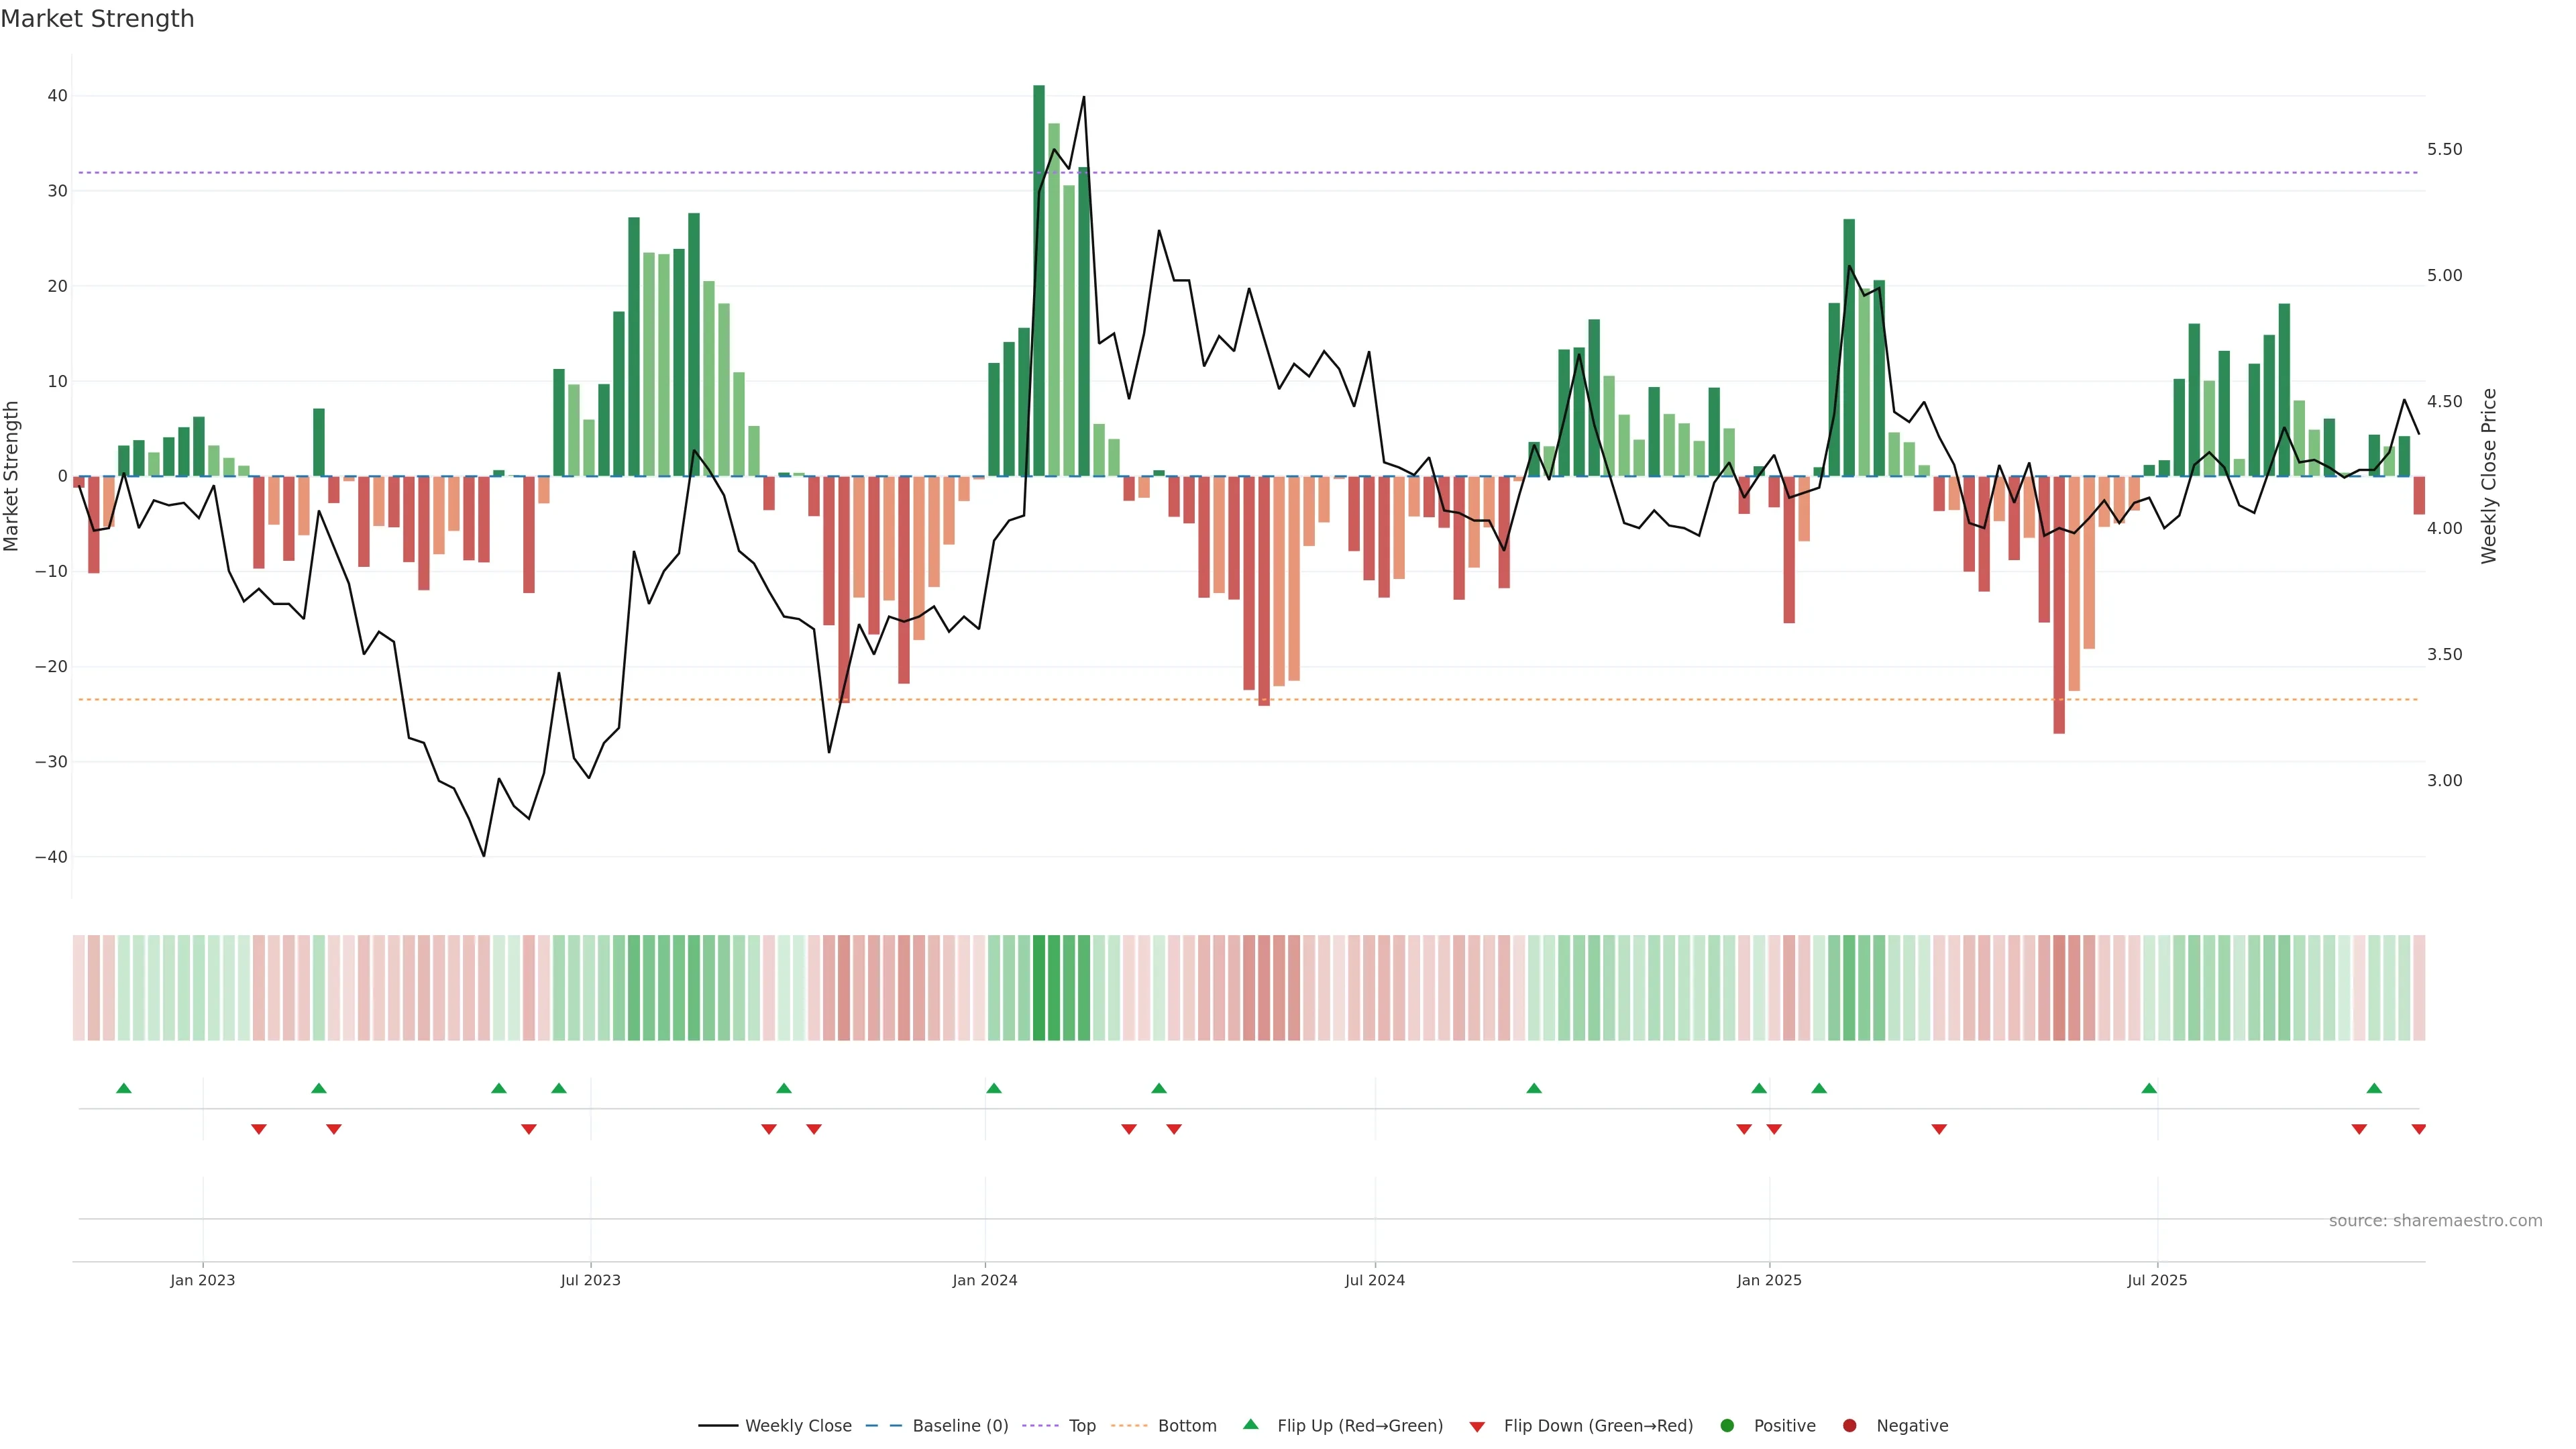Click the Bottom legend line icon
Image resolution: width=2576 pixels, height=1449 pixels.
[1129, 1425]
